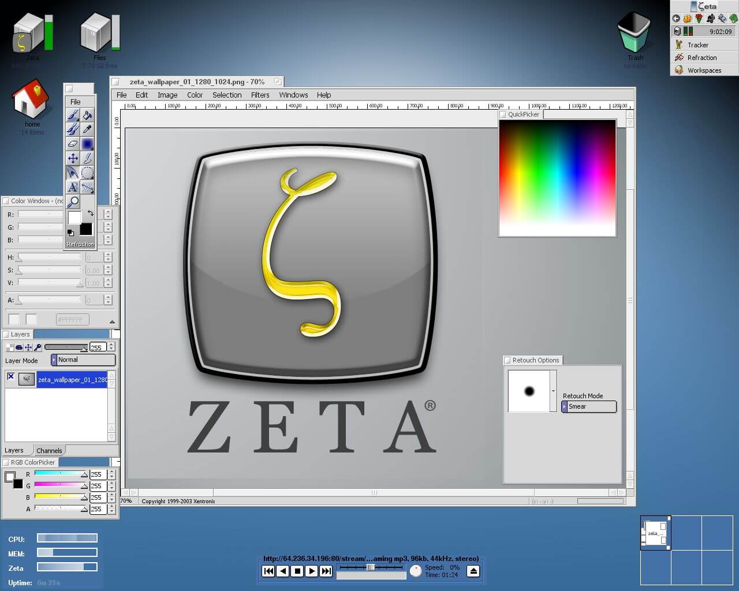Stop the media player playback
This screenshot has width=739, height=591.
tap(297, 571)
